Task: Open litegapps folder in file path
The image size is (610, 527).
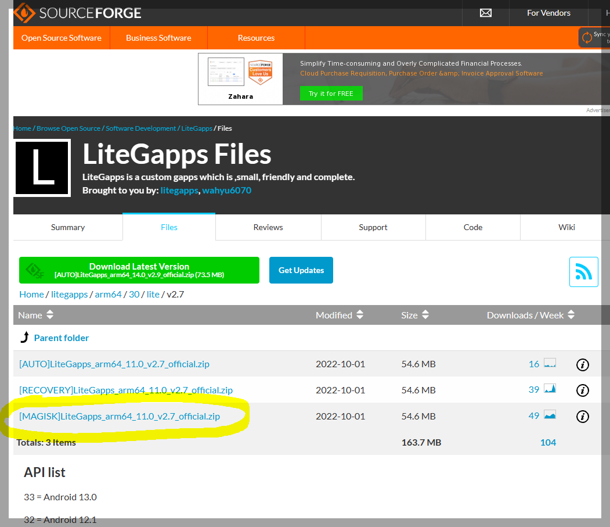Action: point(70,294)
